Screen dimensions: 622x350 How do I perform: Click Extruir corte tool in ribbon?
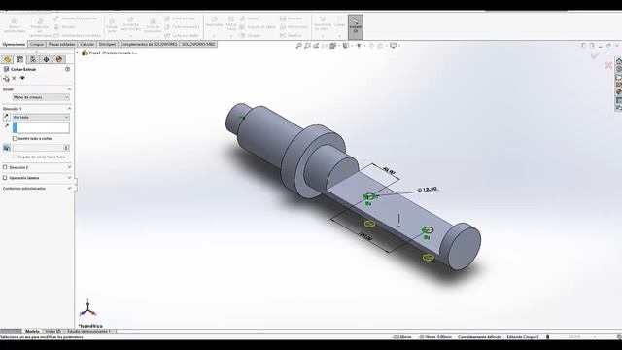112,26
